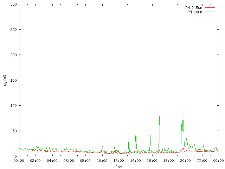Click the 14:00 time label

click(136, 161)
